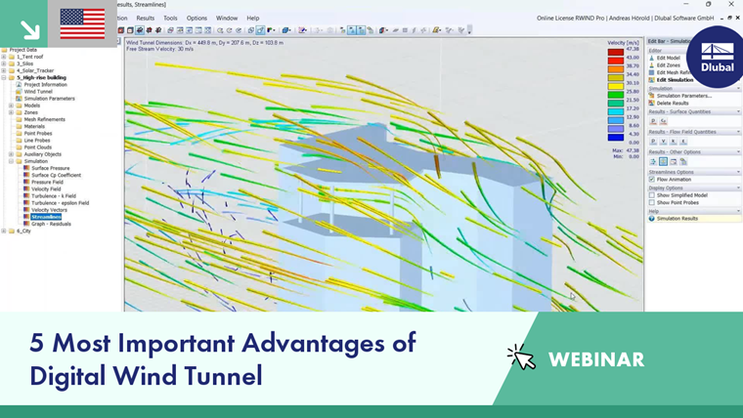This screenshot has height=418, width=743.
Task: Show Turbulence - epsilon Field results
Action: (61, 203)
